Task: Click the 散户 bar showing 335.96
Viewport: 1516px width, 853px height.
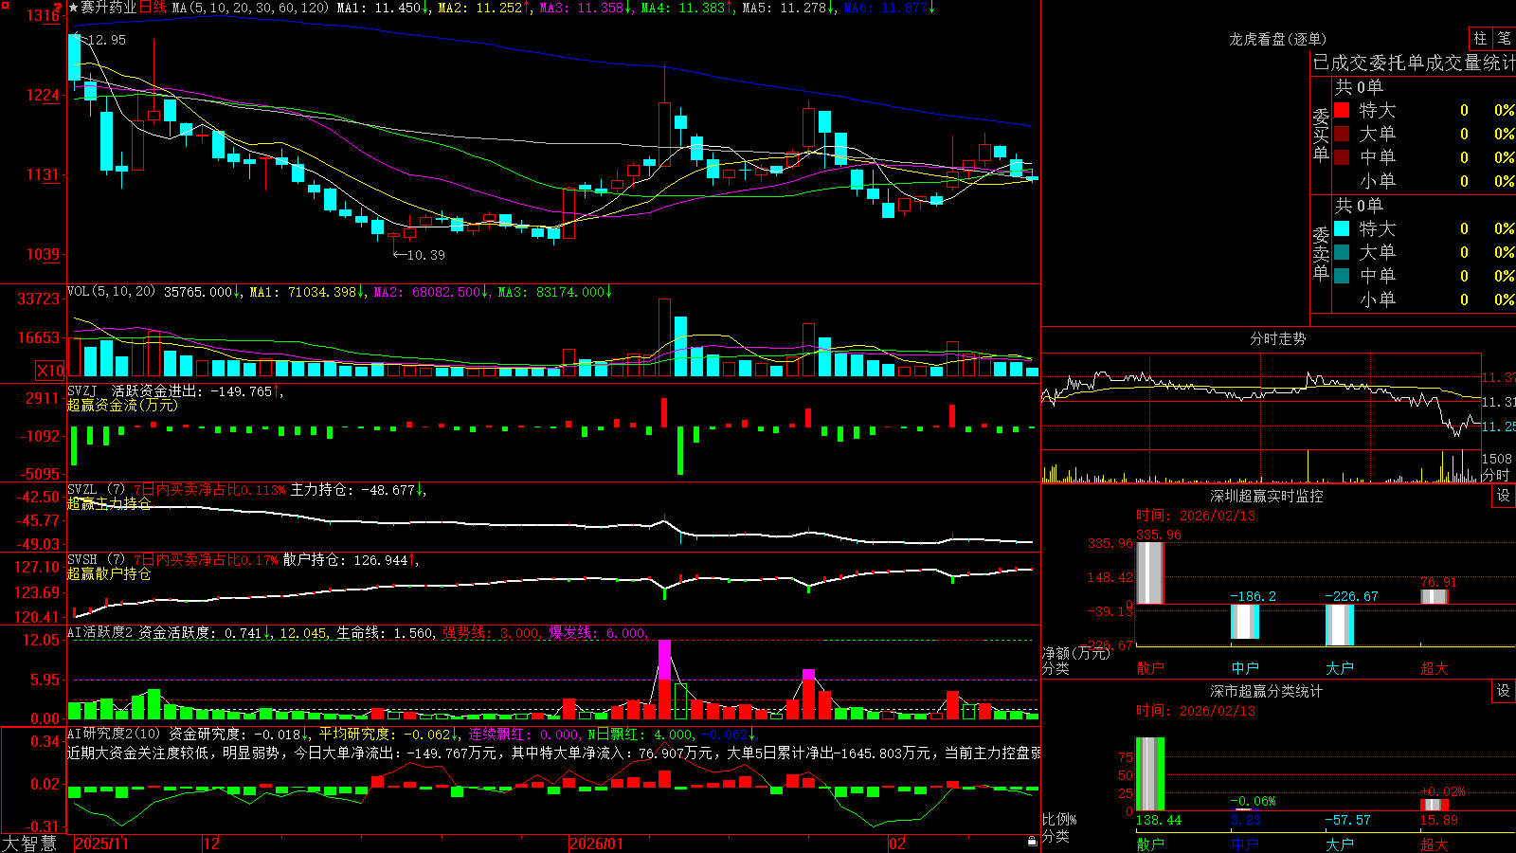Action: click(x=1150, y=572)
